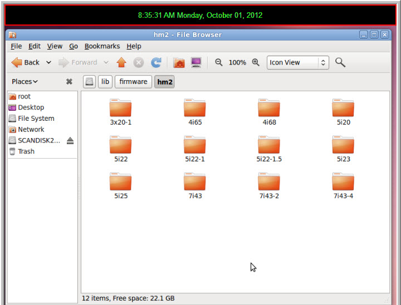Select the 4i68 folder
The width and height of the screenshot is (401, 305).
(269, 112)
